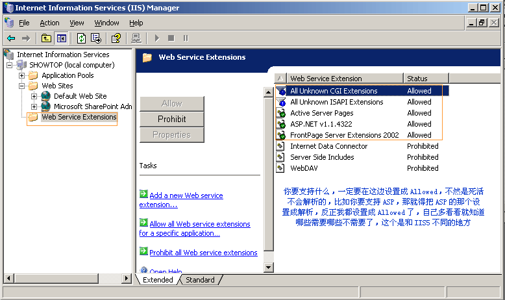This screenshot has height=300, width=505.
Task: Click the WebDAV extension icon
Action: (x=280, y=168)
